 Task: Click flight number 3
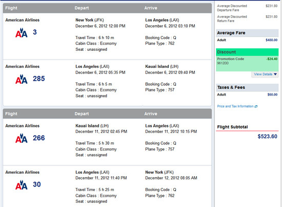35,32
